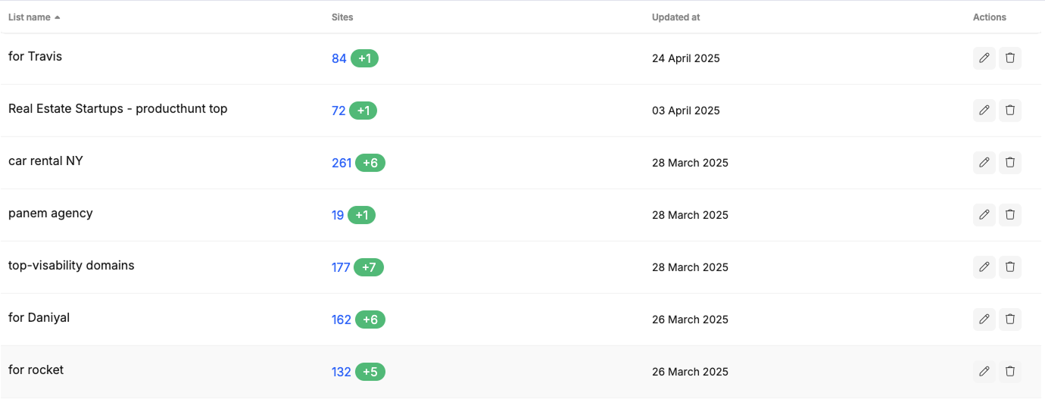Edit the 'car rental NY' list
The width and height of the screenshot is (1045, 399).
pos(984,163)
